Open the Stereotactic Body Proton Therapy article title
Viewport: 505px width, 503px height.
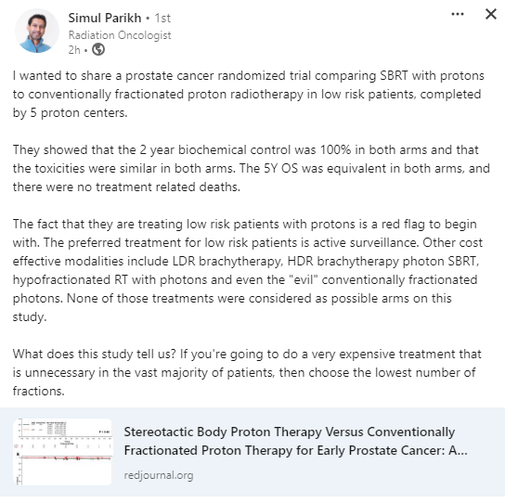295,441
